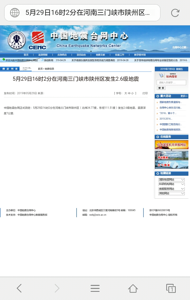Open 党建工作 navigation item
190x300 pixels.
coord(120,55)
